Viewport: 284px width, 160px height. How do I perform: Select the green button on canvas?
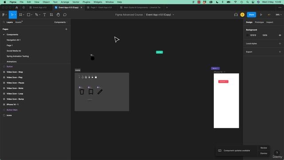point(159,52)
